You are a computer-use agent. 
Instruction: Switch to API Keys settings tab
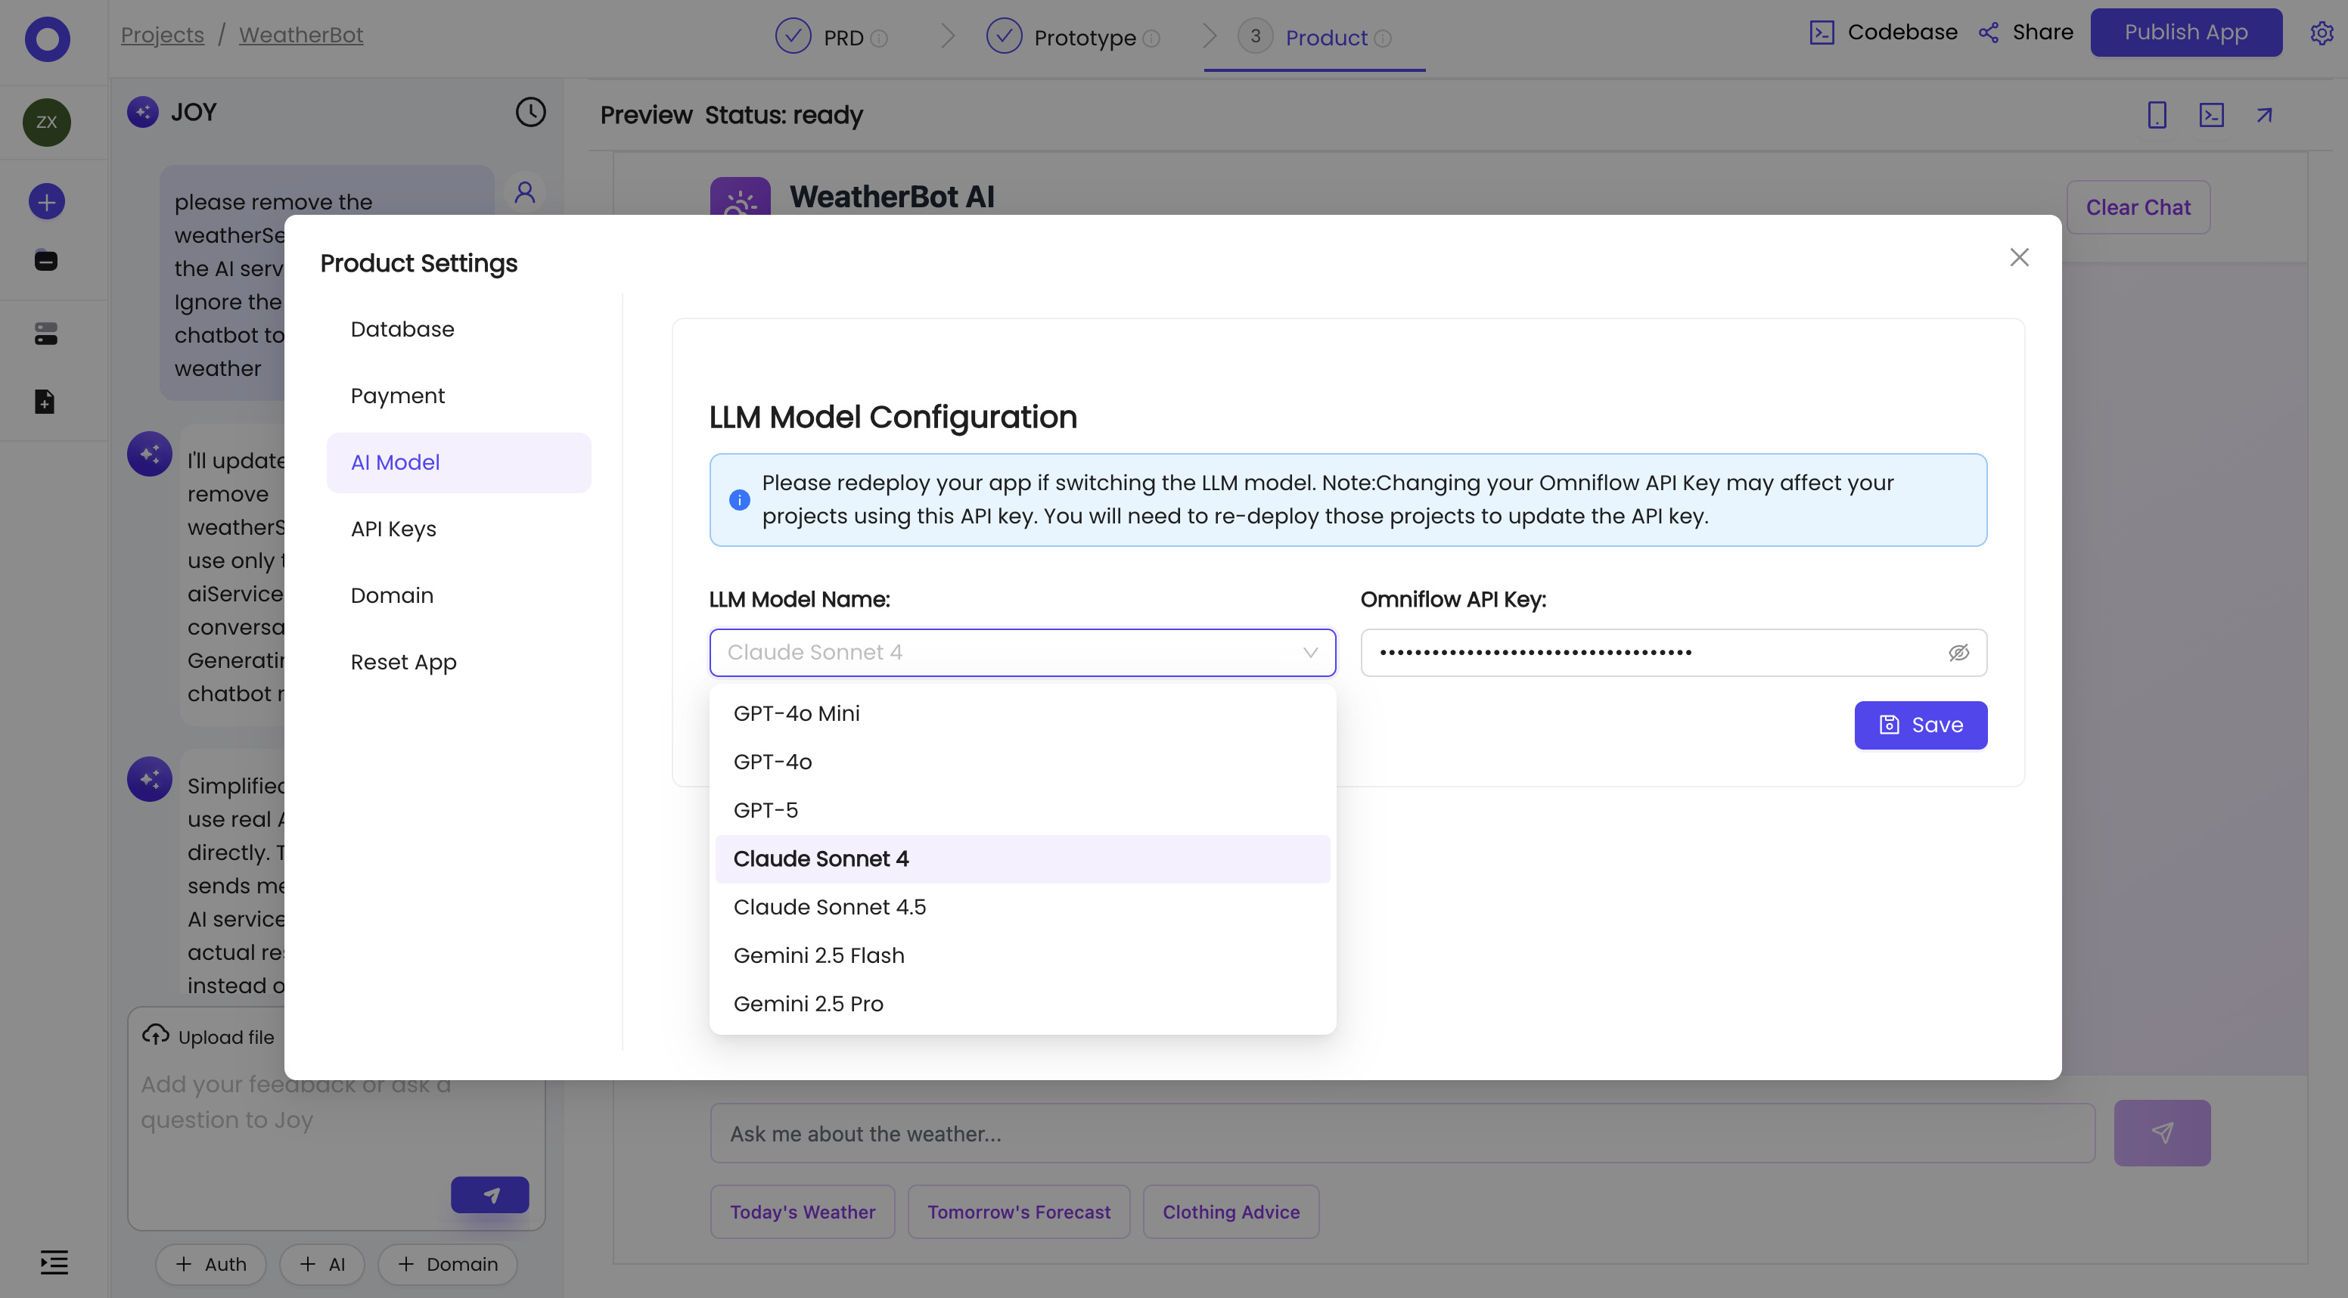tap(394, 529)
